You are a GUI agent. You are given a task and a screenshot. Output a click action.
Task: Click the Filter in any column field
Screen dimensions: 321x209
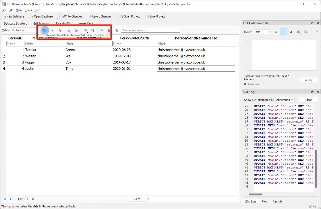click(x=150, y=30)
